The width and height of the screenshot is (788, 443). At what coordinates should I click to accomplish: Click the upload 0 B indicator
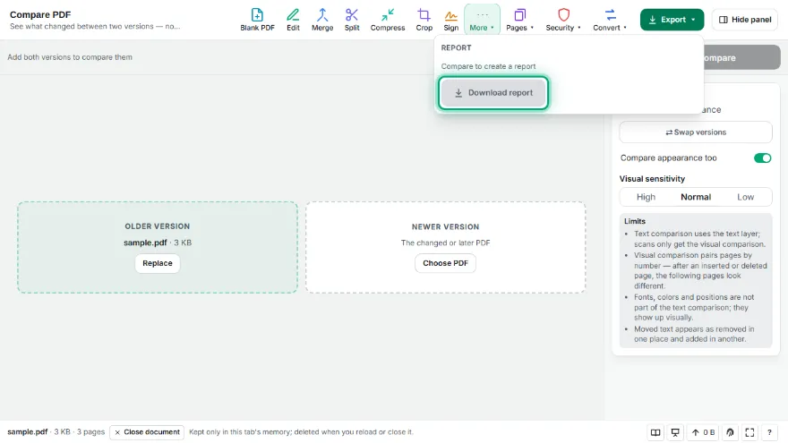click(703, 432)
